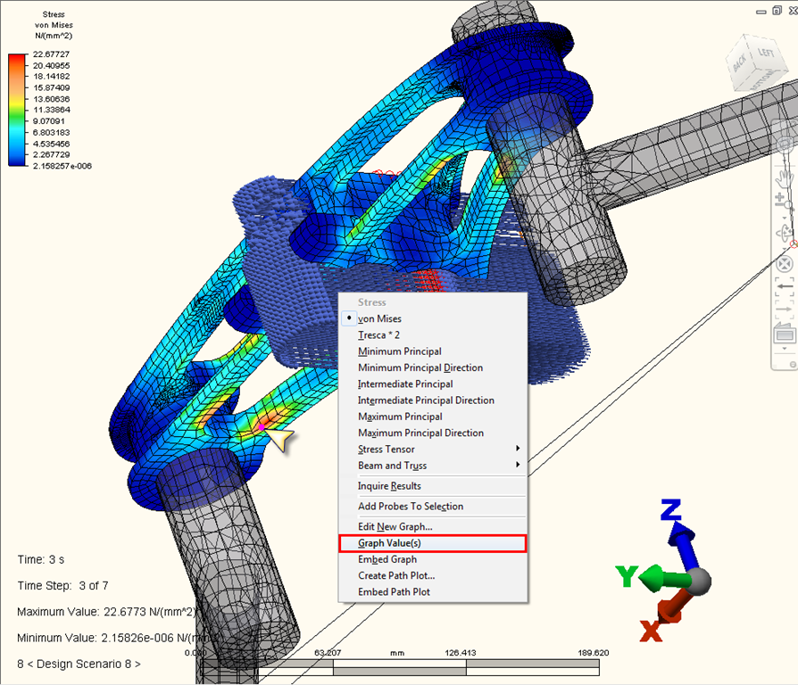The height and width of the screenshot is (685, 798).
Task: Expand the Zoom tool dropdown arrow
Action: (785, 217)
